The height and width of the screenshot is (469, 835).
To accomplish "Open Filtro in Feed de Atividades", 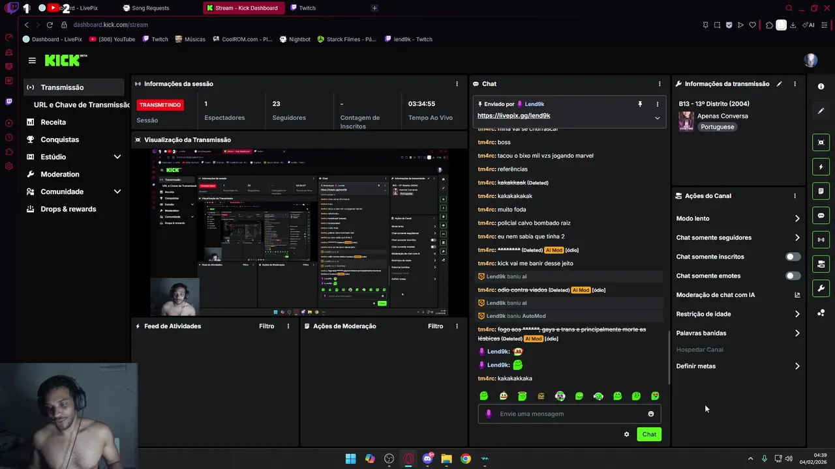I will point(266,326).
